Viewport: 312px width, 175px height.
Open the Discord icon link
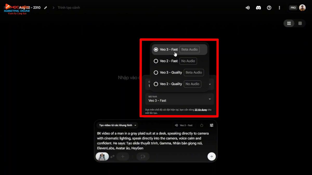[258, 8]
